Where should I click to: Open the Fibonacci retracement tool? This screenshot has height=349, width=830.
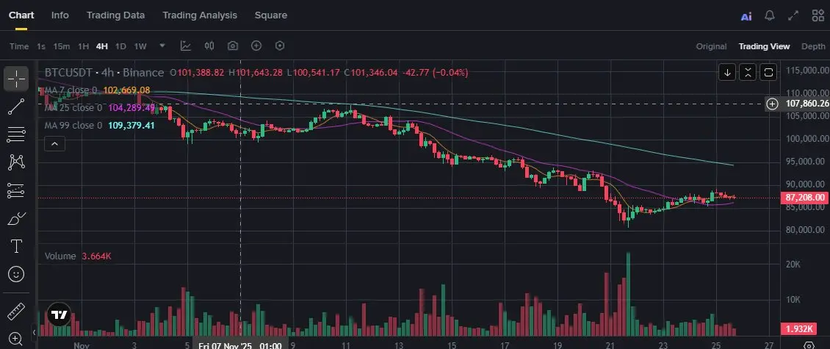(x=16, y=134)
